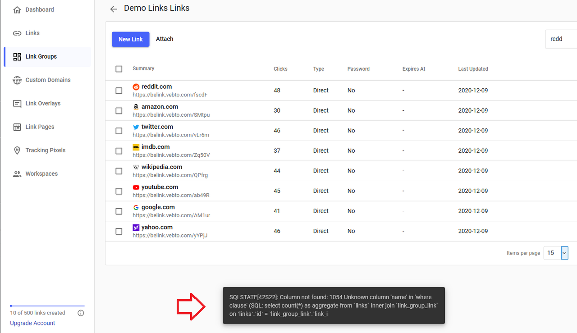
Task: Open Dashboard in the sidebar
Action: tap(47, 9)
